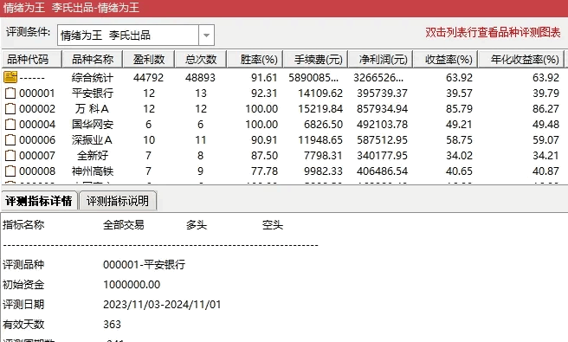Screen dimensions: 568x342
Task: Click annualized return value 86.27
Action: (545, 109)
